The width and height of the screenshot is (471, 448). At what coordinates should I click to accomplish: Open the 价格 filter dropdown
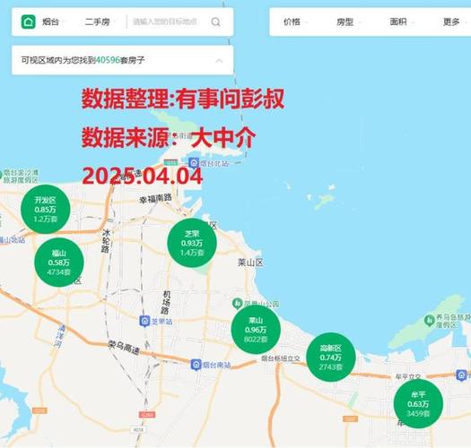coord(295,22)
